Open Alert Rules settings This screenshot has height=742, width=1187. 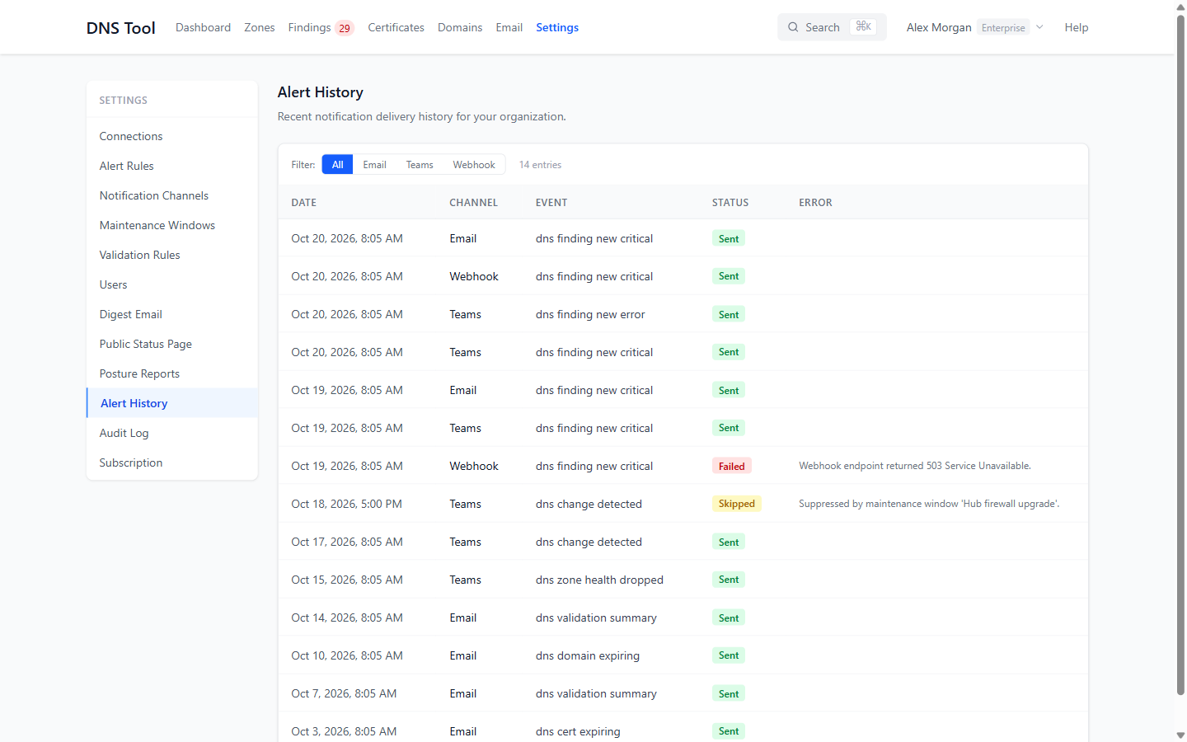[x=172, y=166]
